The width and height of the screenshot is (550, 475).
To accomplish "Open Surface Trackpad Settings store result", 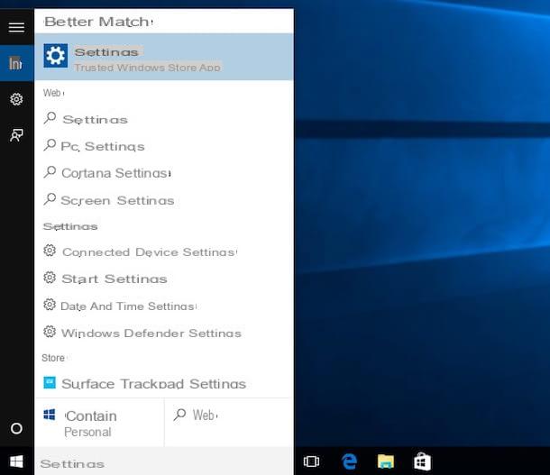I will click(x=164, y=383).
